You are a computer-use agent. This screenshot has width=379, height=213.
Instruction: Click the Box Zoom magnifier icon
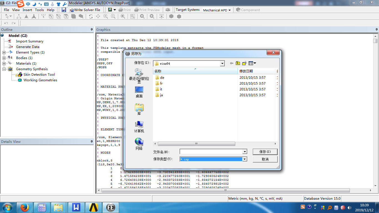pyautogui.click(x=133, y=16)
